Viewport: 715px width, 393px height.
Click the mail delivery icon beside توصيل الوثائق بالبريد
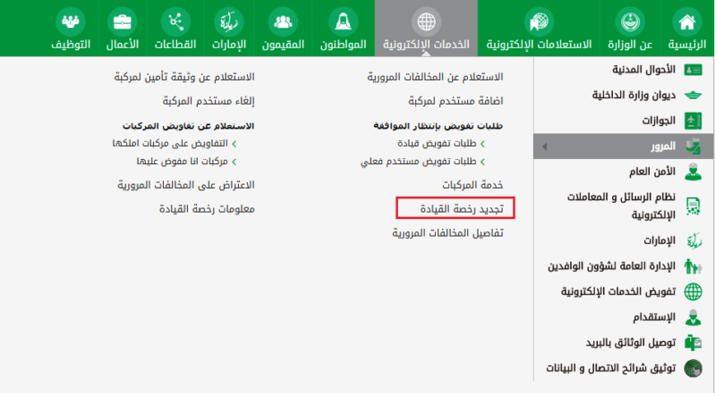(693, 342)
